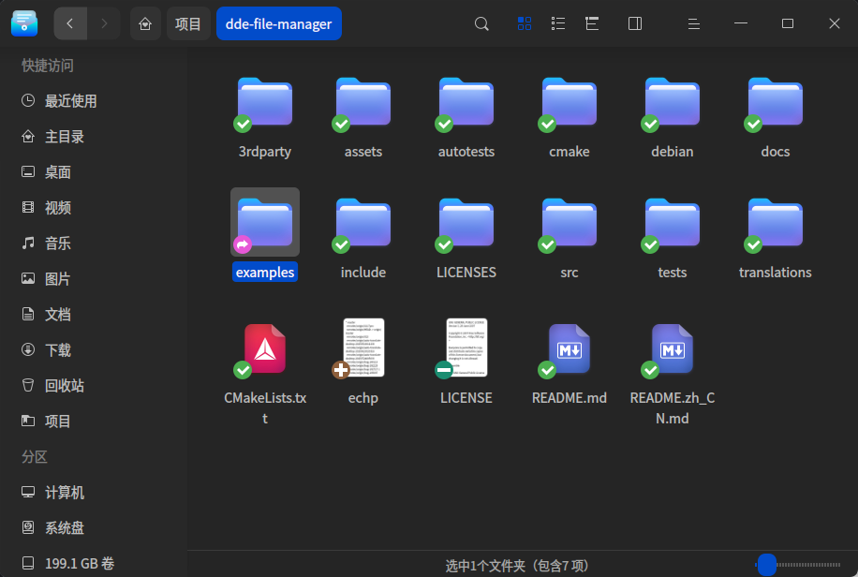Open the search tool
Image resolution: width=858 pixels, height=577 pixels.
pyautogui.click(x=481, y=23)
